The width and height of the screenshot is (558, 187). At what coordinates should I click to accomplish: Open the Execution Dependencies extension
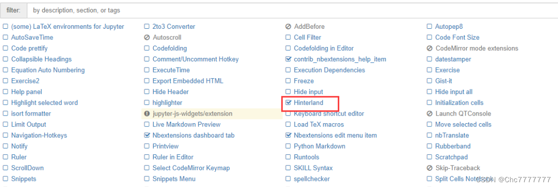click(x=330, y=70)
